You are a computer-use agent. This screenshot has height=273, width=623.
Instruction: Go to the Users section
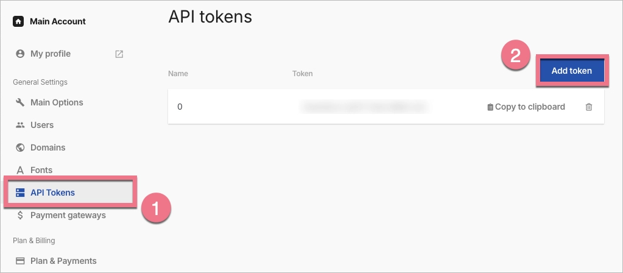point(42,125)
